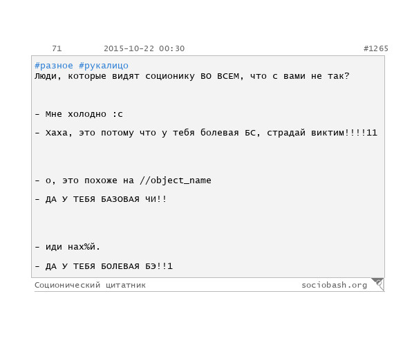Open quote number #1265 link
Viewport: 412px width, 343px height.
click(376, 48)
